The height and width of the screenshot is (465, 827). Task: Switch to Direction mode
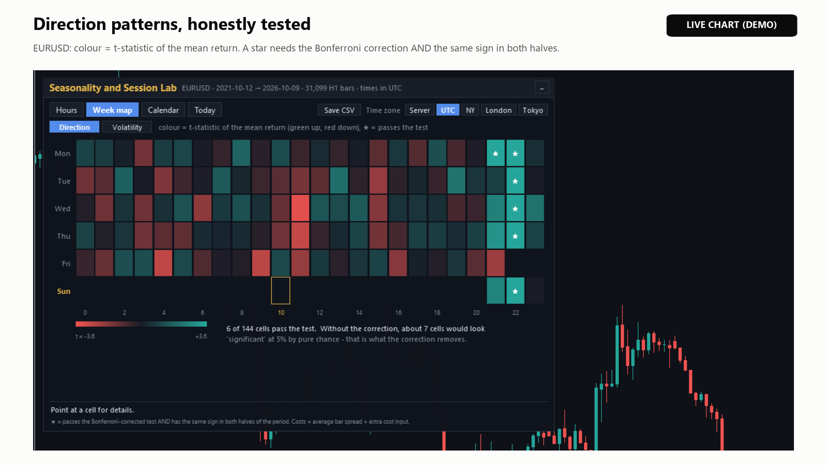tap(74, 127)
